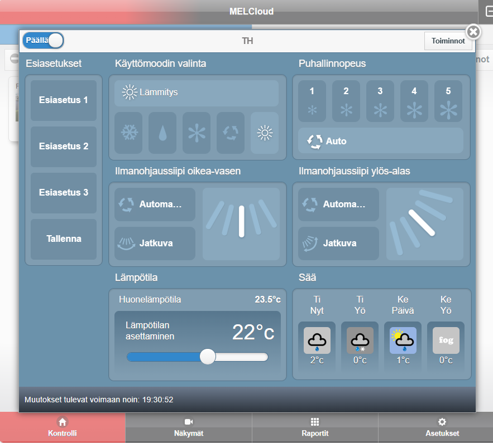
Task: Open the Toiminnot actions menu
Action: (x=448, y=41)
